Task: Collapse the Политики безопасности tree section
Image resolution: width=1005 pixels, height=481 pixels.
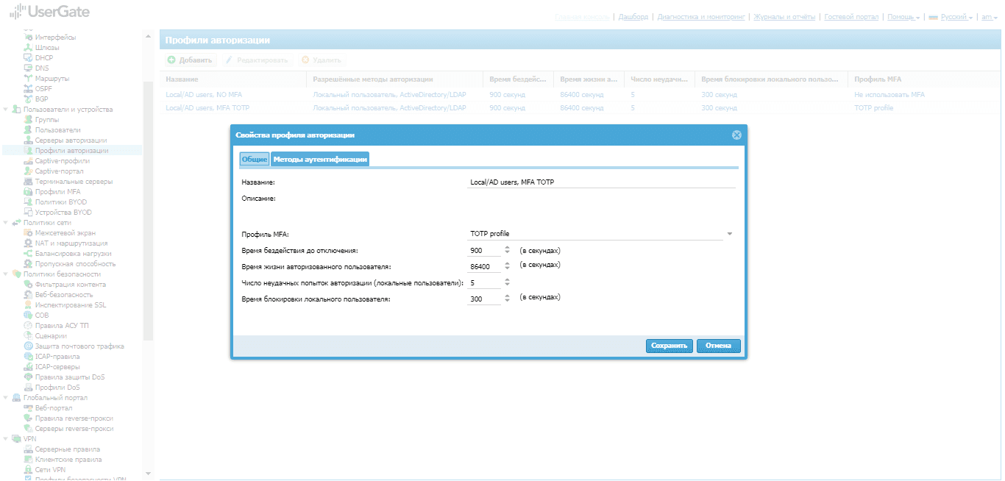Action: (6, 274)
